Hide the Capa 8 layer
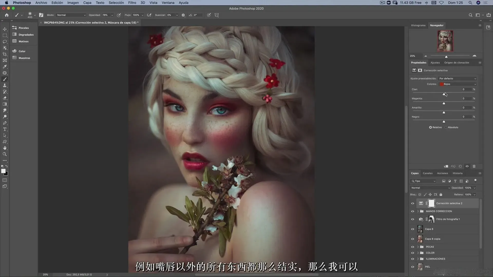493x277 pixels. [x=413, y=229]
